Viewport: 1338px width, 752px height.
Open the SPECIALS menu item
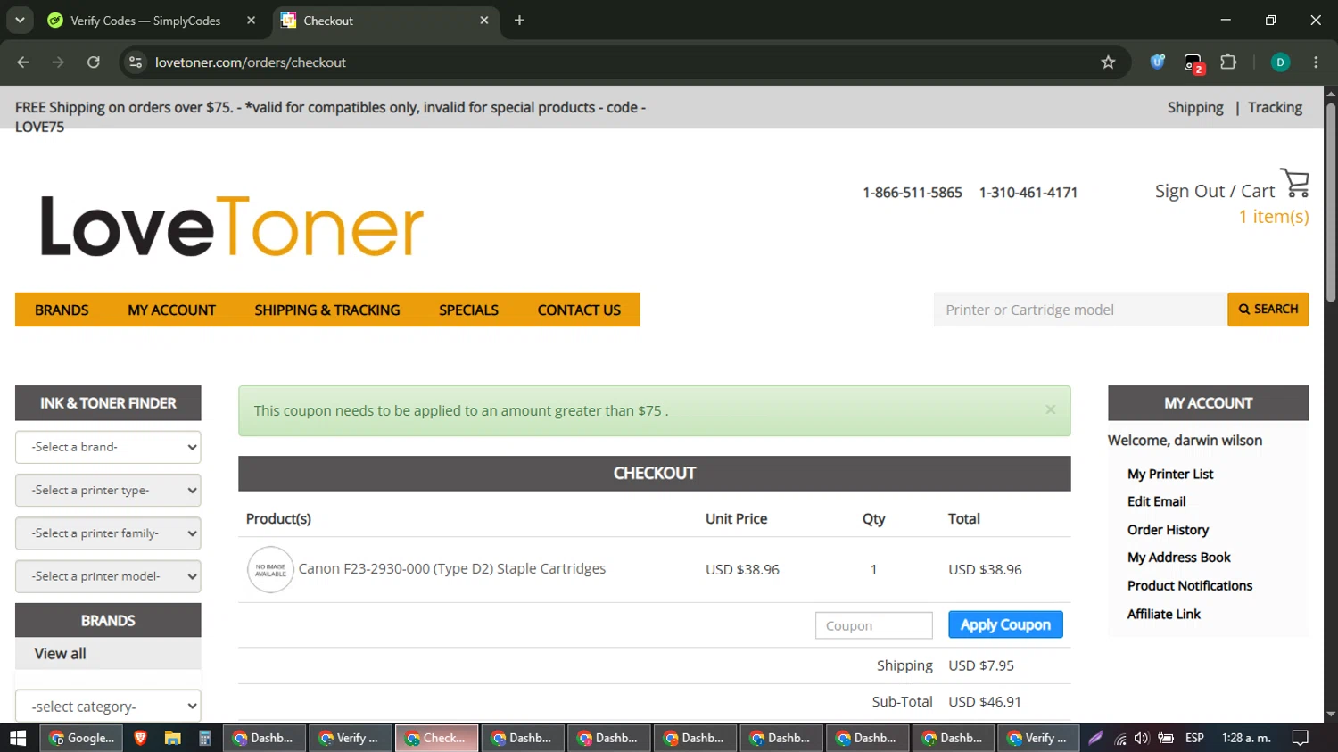click(468, 310)
